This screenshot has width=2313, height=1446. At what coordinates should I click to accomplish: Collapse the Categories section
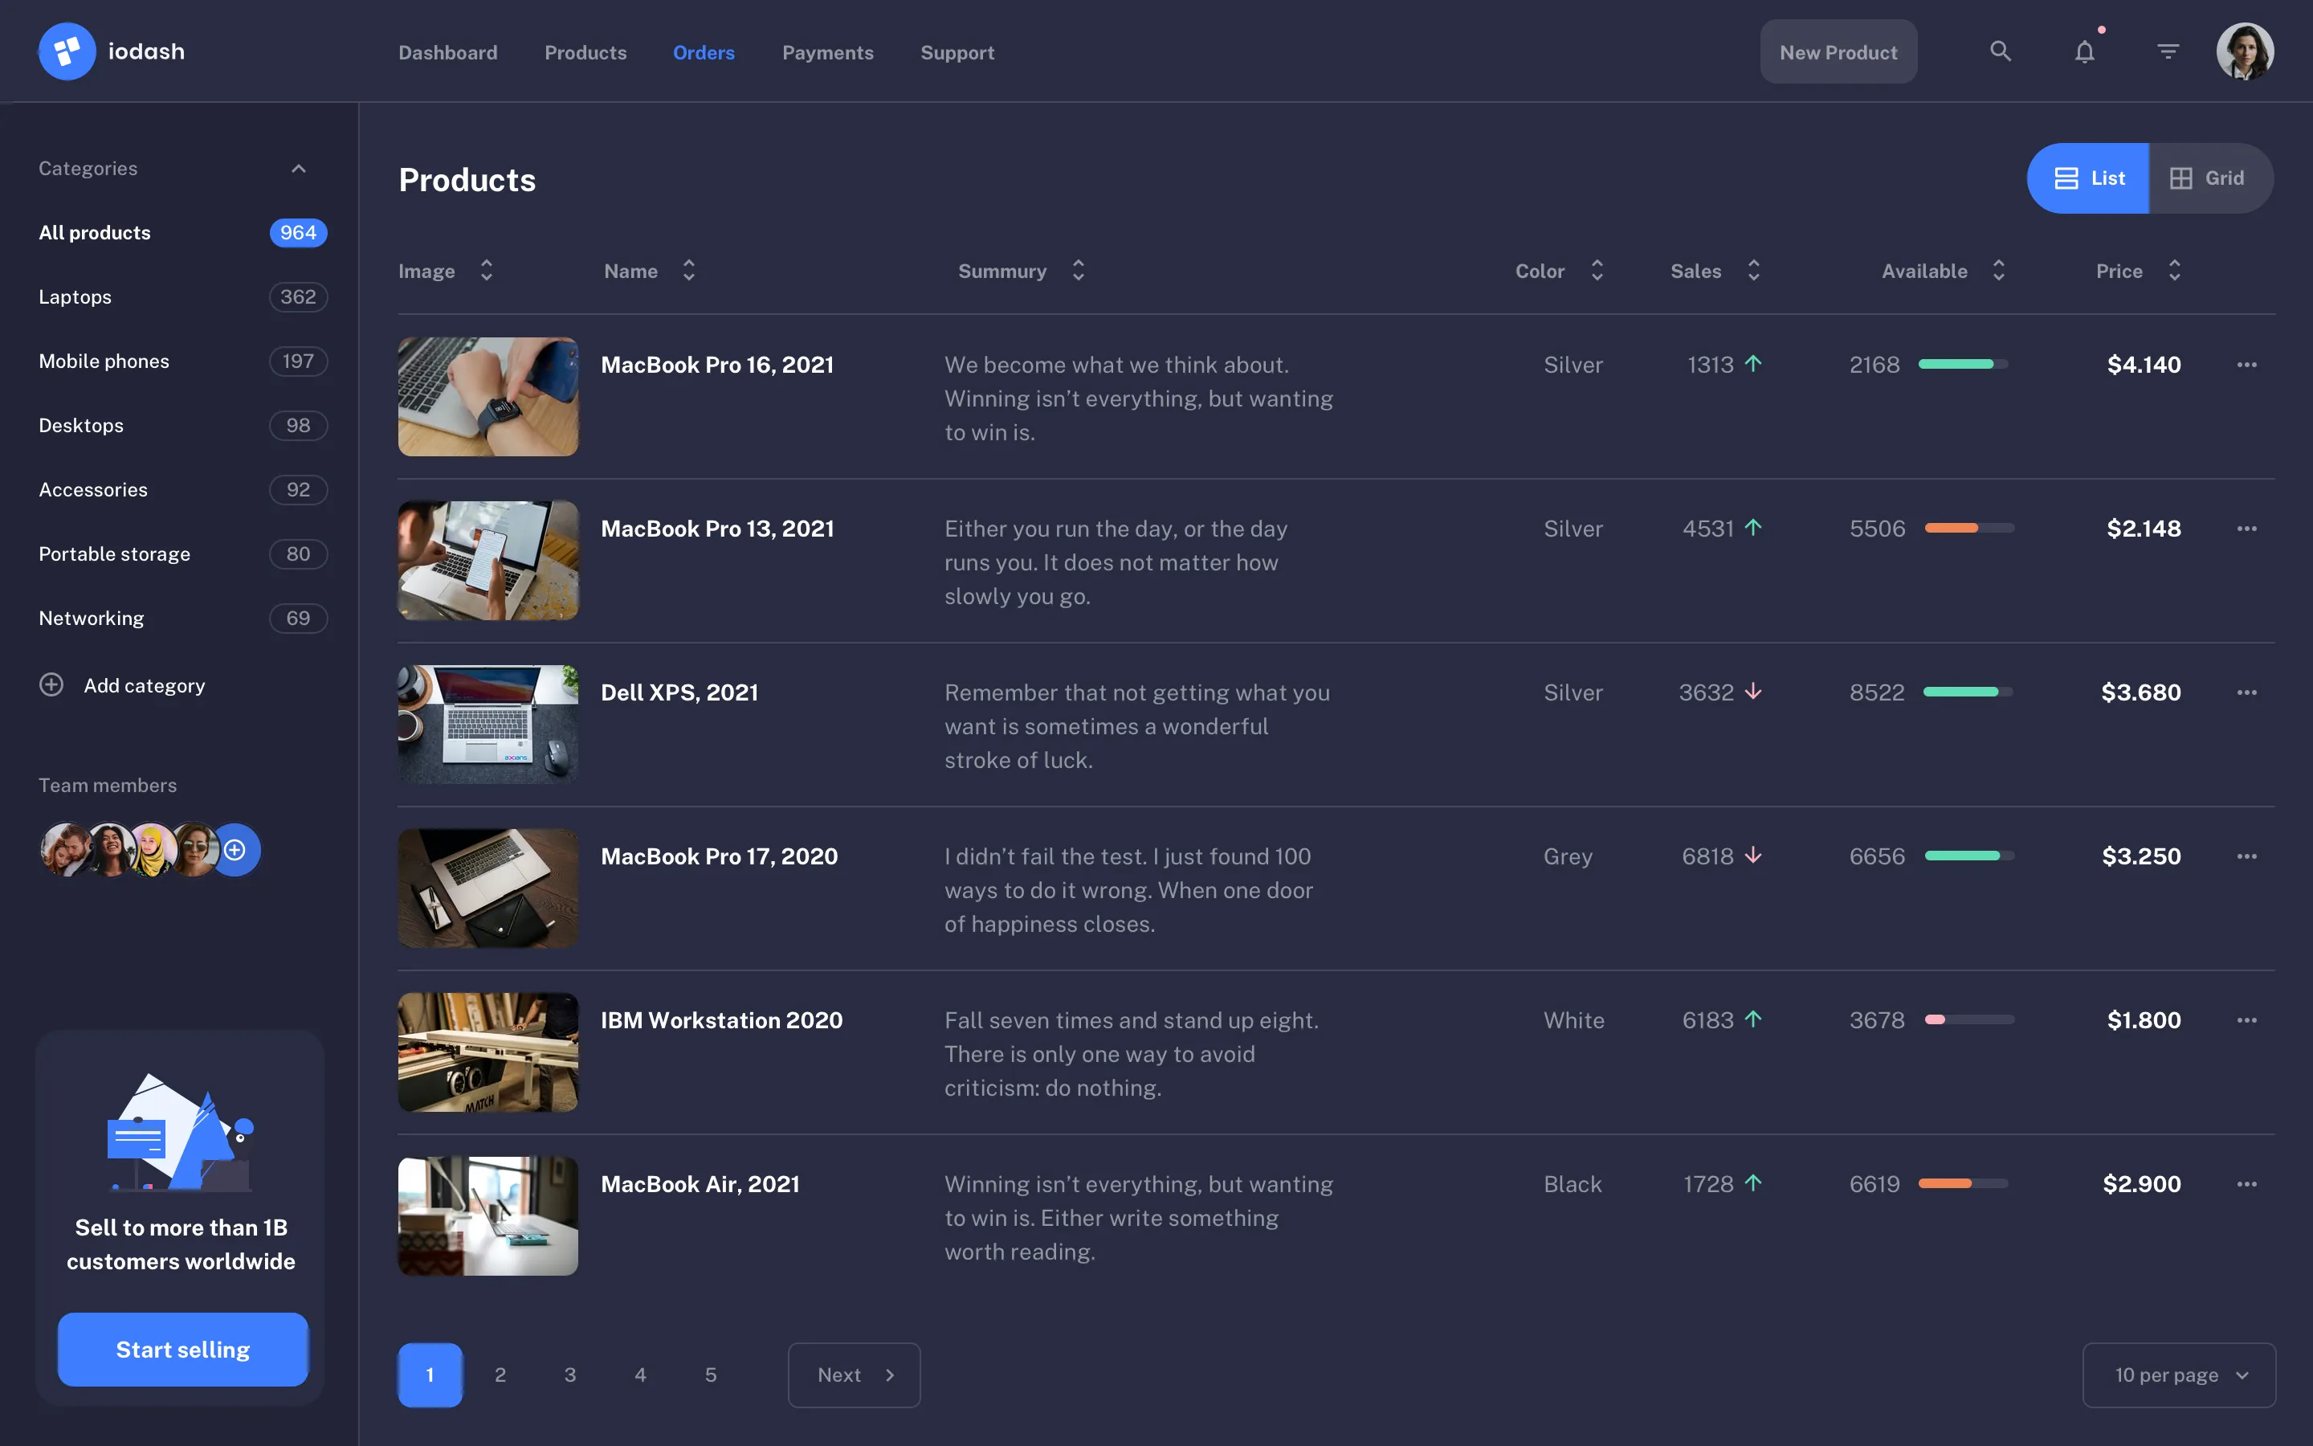click(x=298, y=169)
